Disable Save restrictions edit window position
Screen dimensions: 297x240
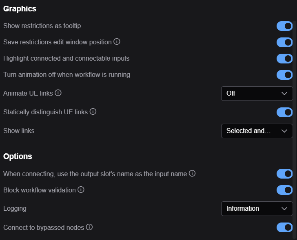[x=284, y=42]
